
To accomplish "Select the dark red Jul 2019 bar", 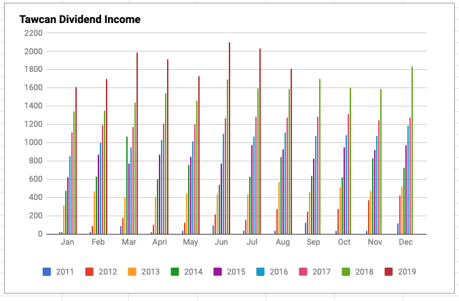I will tap(260, 141).
